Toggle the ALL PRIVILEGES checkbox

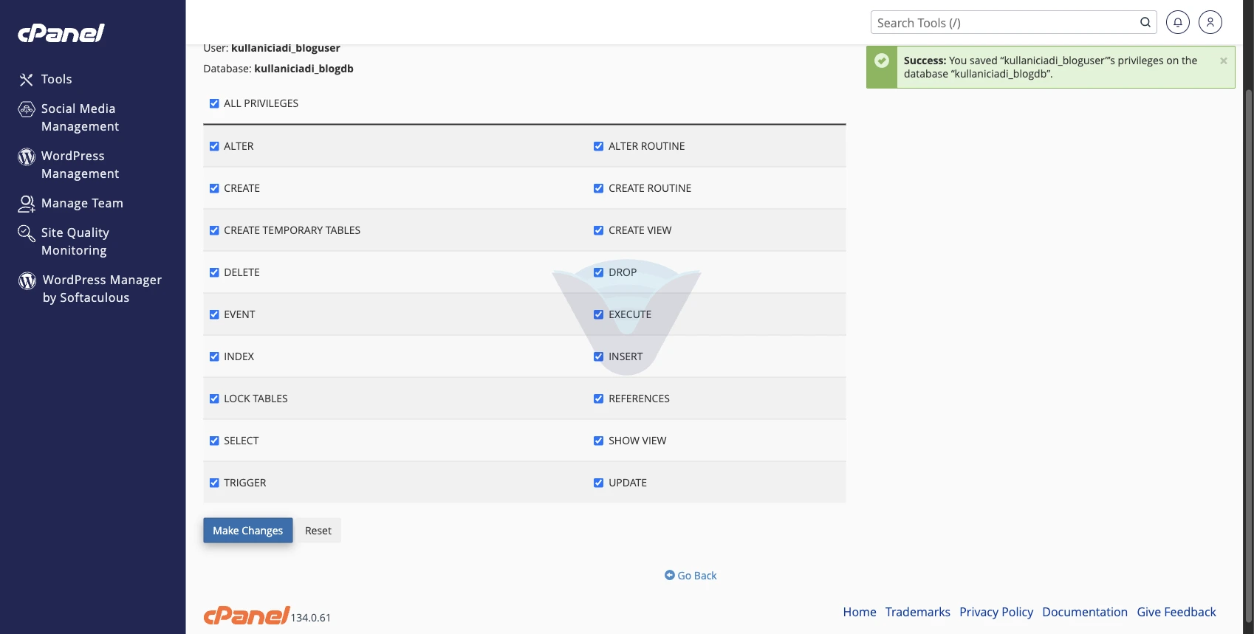[x=214, y=103]
